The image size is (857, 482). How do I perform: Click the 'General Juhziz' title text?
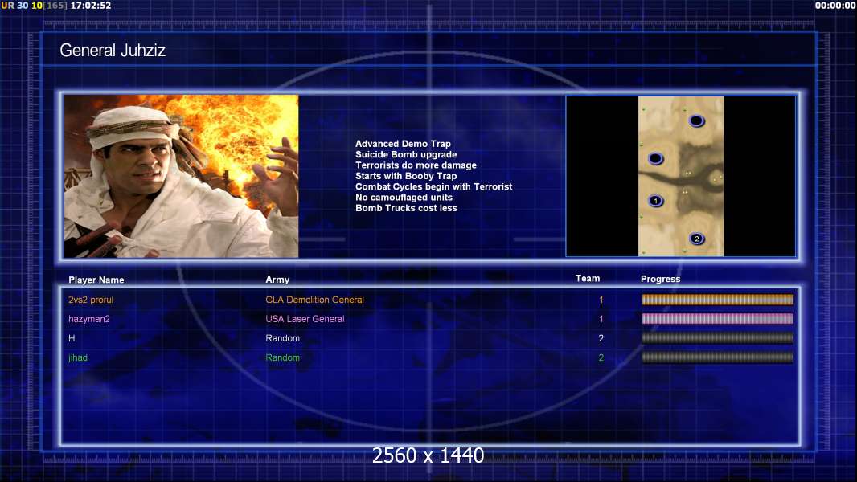113,51
